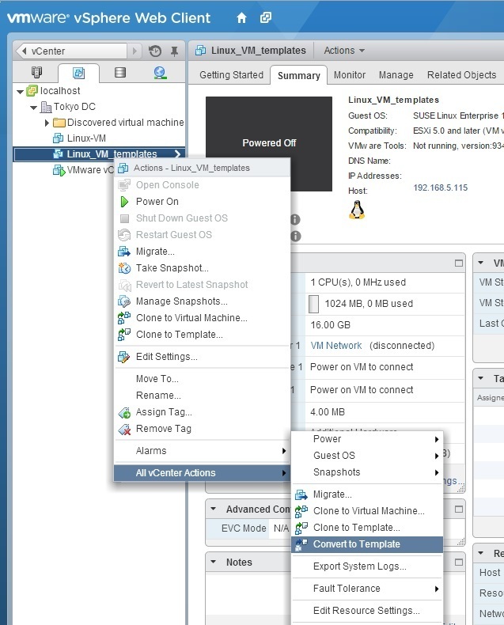The width and height of the screenshot is (504, 625).
Task: Expand the Fault Tolerance submenu
Action: pyautogui.click(x=367, y=589)
